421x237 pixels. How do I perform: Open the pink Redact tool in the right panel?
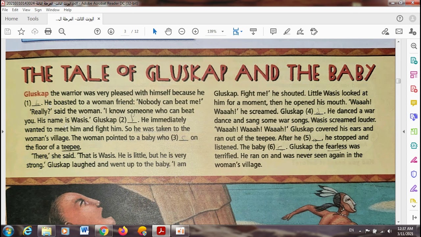(x=414, y=160)
